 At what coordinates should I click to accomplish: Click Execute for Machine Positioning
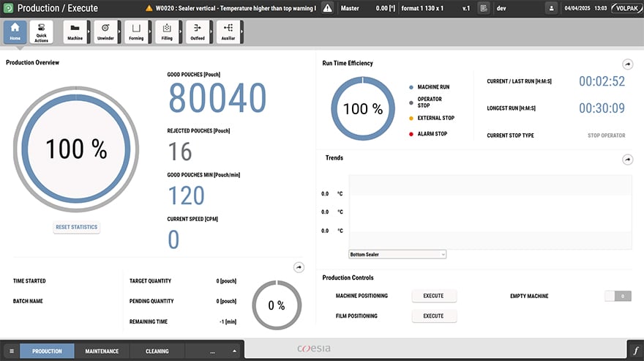[433, 296]
